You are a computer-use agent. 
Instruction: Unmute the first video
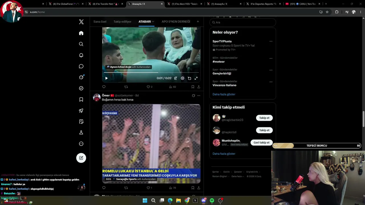(176, 78)
